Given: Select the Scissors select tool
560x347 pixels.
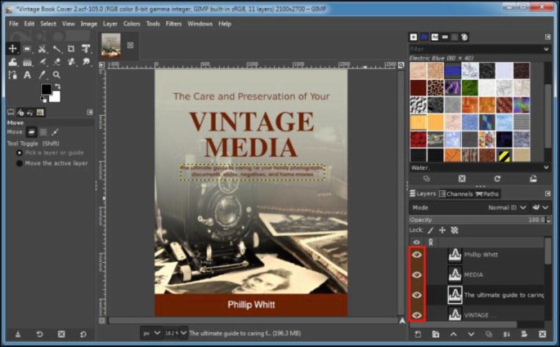Looking at the screenshot, I should point(42,49).
